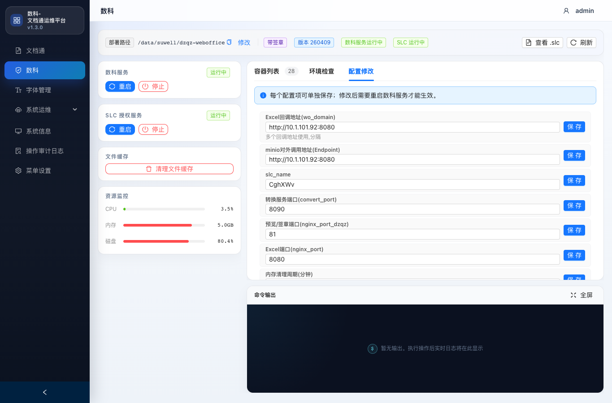Collapse the sidebar with the left arrow
Image resolution: width=612 pixels, height=403 pixels.
pyautogui.click(x=45, y=392)
